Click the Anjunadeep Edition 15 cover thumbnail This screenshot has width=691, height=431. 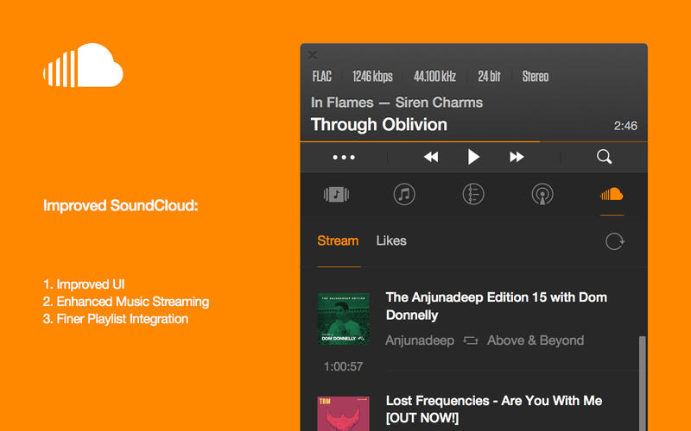tap(343, 319)
